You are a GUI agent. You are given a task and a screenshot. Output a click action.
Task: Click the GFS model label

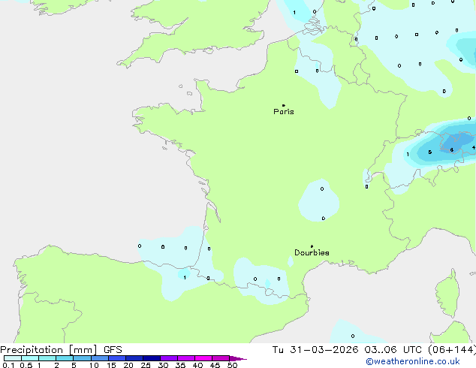(x=113, y=350)
